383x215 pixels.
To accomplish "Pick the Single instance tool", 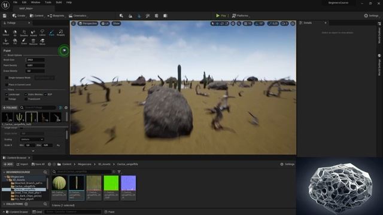I will coord(5,41).
